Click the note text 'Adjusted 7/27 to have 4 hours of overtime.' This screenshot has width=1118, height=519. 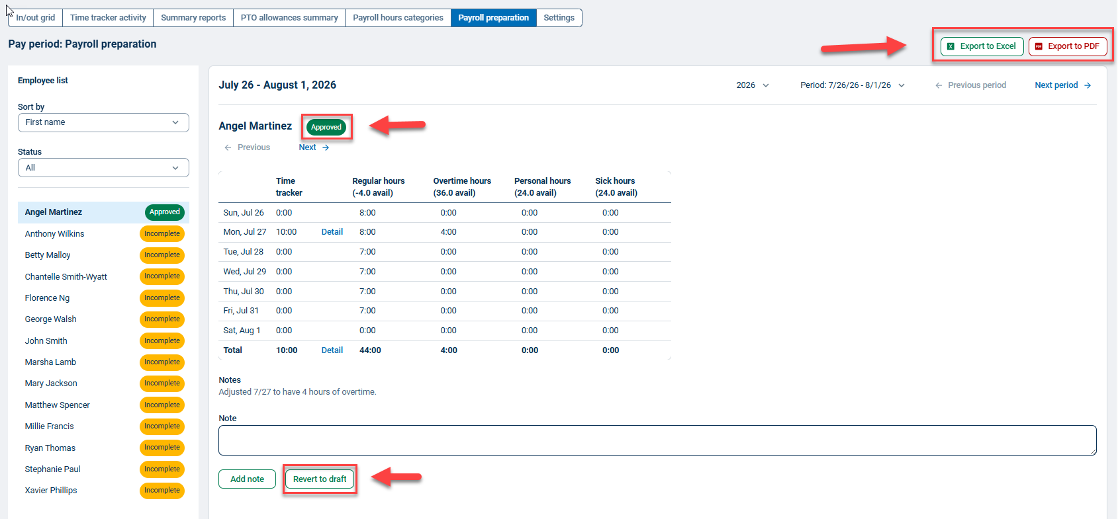[297, 392]
